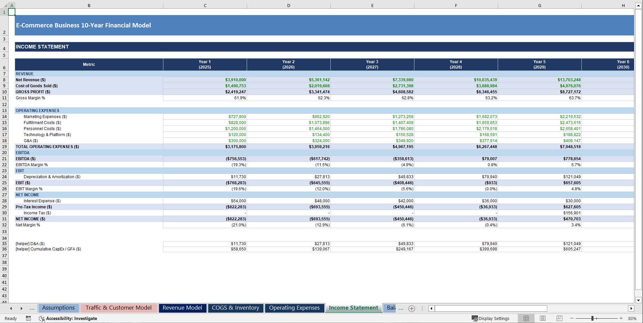Select Page Break Preview view icon
Viewport: 643px width, 323px height.
click(559, 318)
